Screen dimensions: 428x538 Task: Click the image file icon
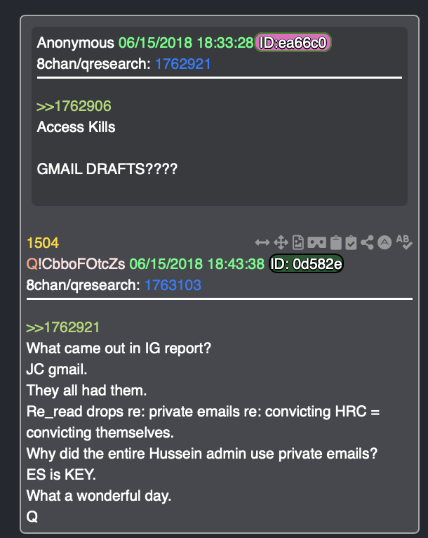297,242
